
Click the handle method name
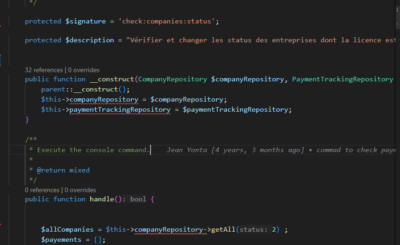(x=102, y=199)
